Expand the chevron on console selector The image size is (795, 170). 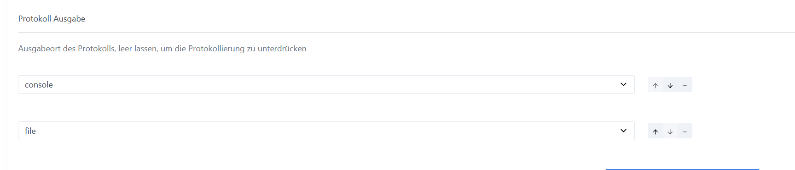click(x=623, y=84)
